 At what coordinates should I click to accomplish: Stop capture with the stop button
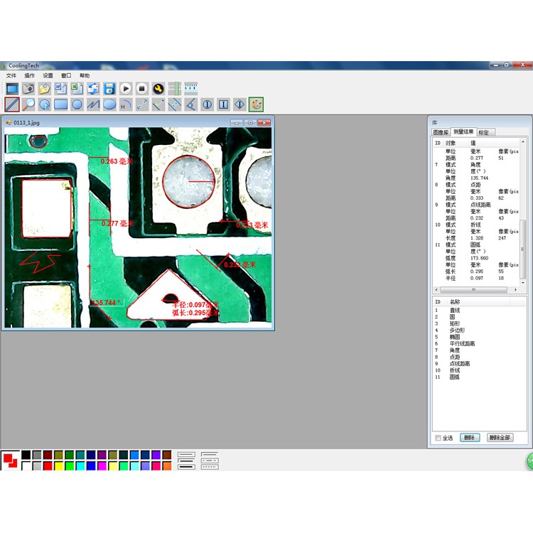coord(142,89)
